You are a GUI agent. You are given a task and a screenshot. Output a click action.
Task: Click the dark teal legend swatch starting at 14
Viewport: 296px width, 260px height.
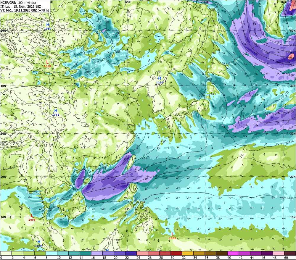tap(85, 253)
